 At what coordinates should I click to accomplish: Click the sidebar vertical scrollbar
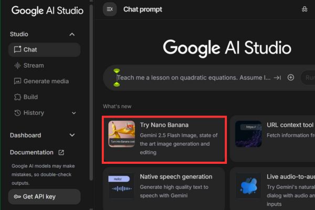pos(91,79)
